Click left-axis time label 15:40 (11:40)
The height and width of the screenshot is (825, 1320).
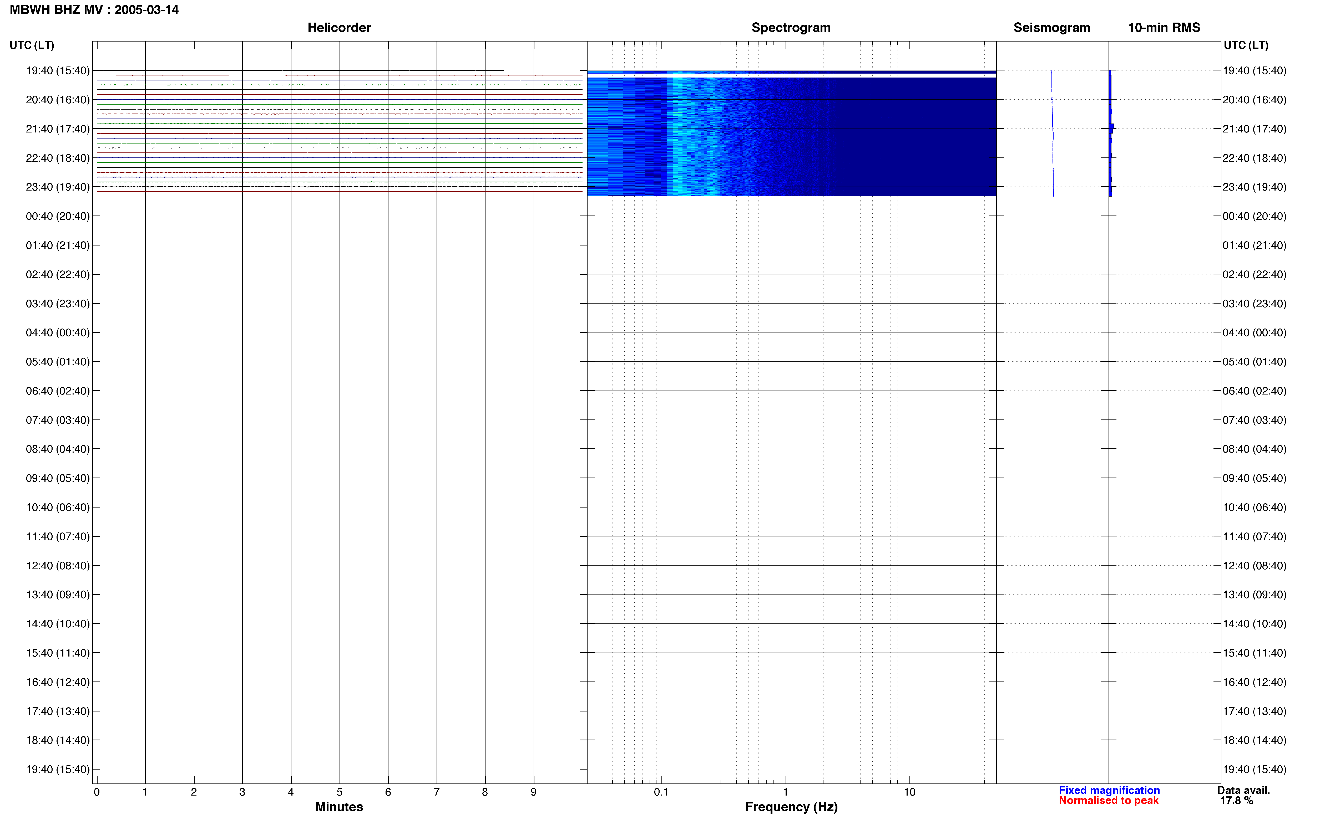click(58, 653)
